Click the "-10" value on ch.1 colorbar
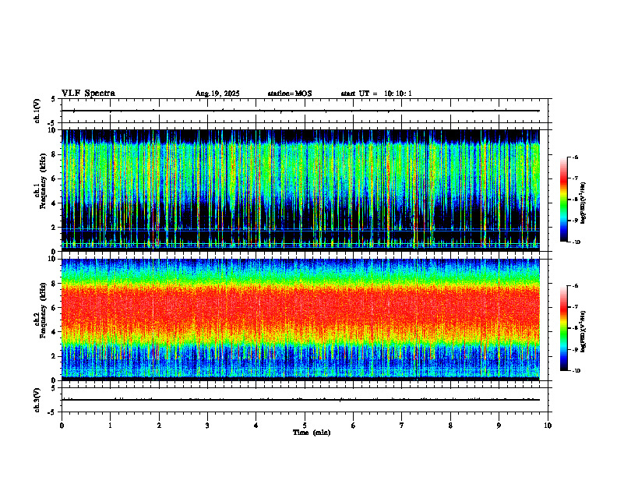 click(576, 242)
